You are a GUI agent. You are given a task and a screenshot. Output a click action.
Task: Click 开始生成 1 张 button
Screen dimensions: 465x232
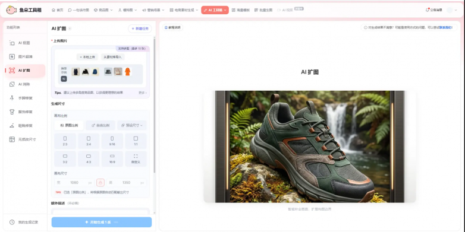coord(102,222)
